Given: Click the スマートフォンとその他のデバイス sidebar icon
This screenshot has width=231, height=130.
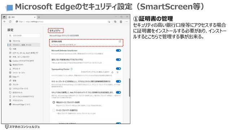Looking at the screenshot, I should pos(10,96).
